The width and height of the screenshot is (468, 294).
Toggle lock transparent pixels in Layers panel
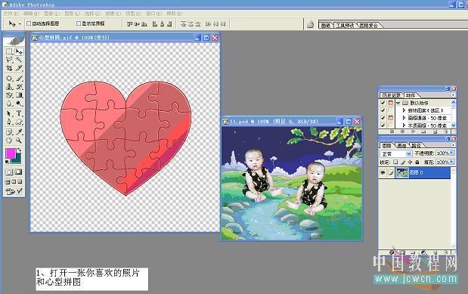point(395,162)
